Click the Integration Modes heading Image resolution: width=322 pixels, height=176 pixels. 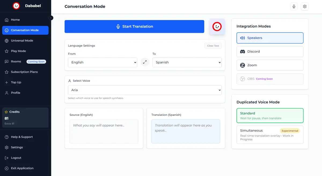point(254,26)
